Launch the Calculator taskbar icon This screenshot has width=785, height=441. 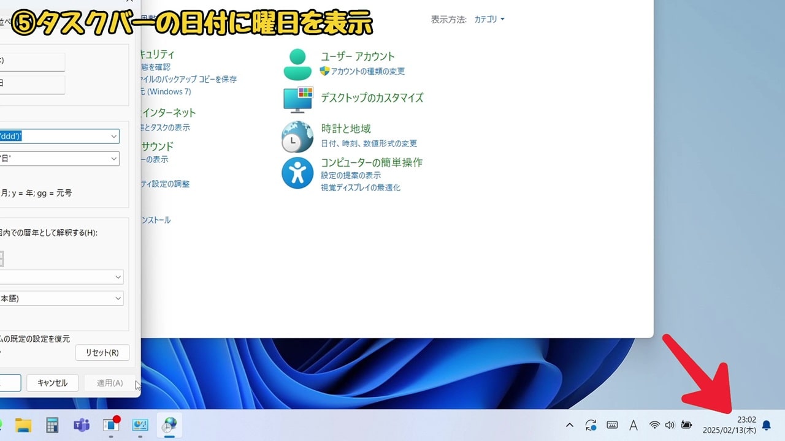pos(52,425)
